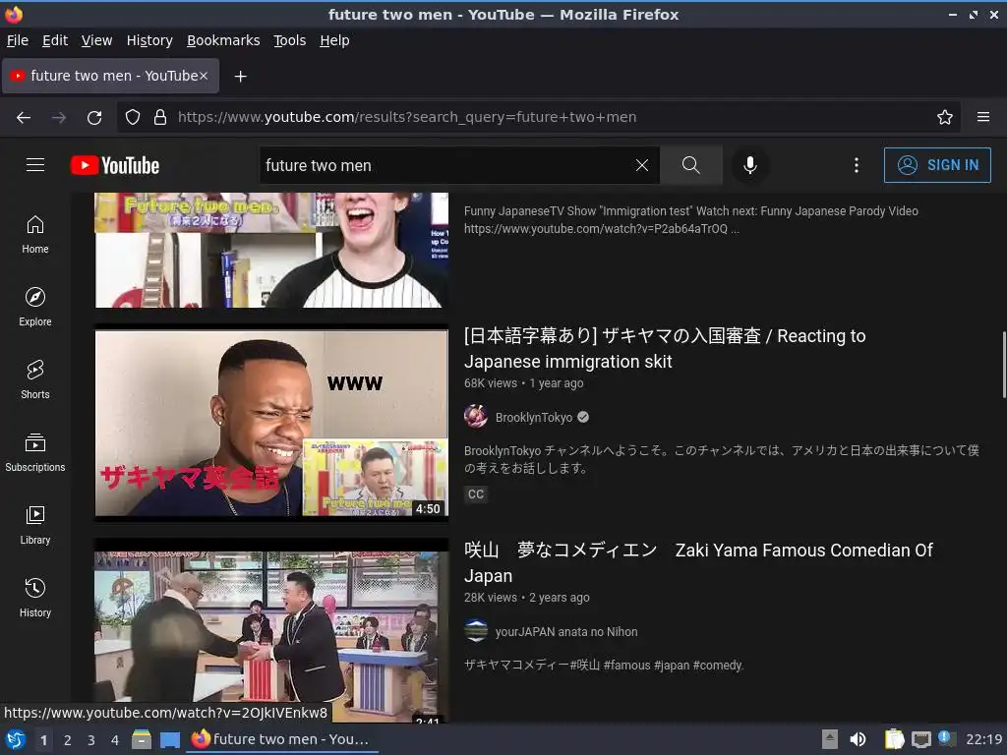Open the View menu
Viewport: 1007px width, 755px height.
pos(97,40)
